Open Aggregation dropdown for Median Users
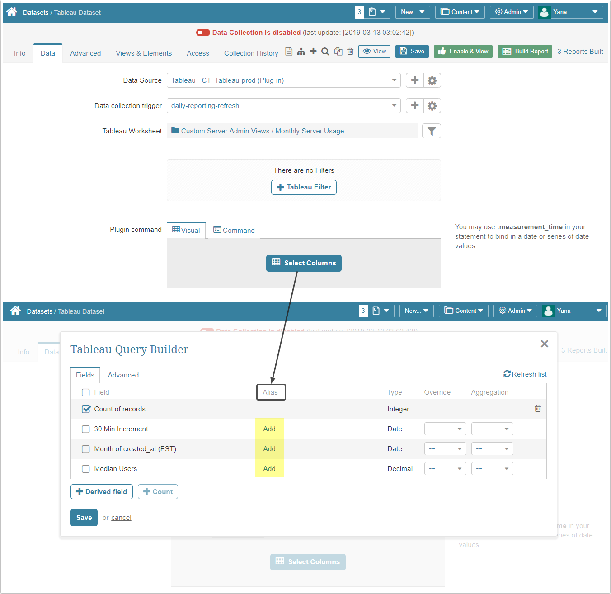The width and height of the screenshot is (611, 594). pos(492,469)
